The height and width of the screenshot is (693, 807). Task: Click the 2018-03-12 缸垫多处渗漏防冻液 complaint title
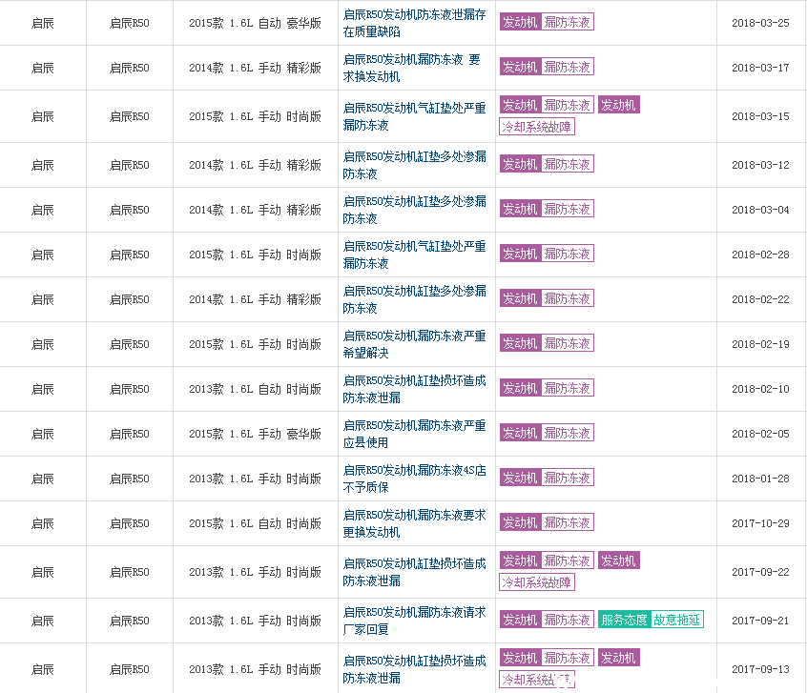coord(414,165)
